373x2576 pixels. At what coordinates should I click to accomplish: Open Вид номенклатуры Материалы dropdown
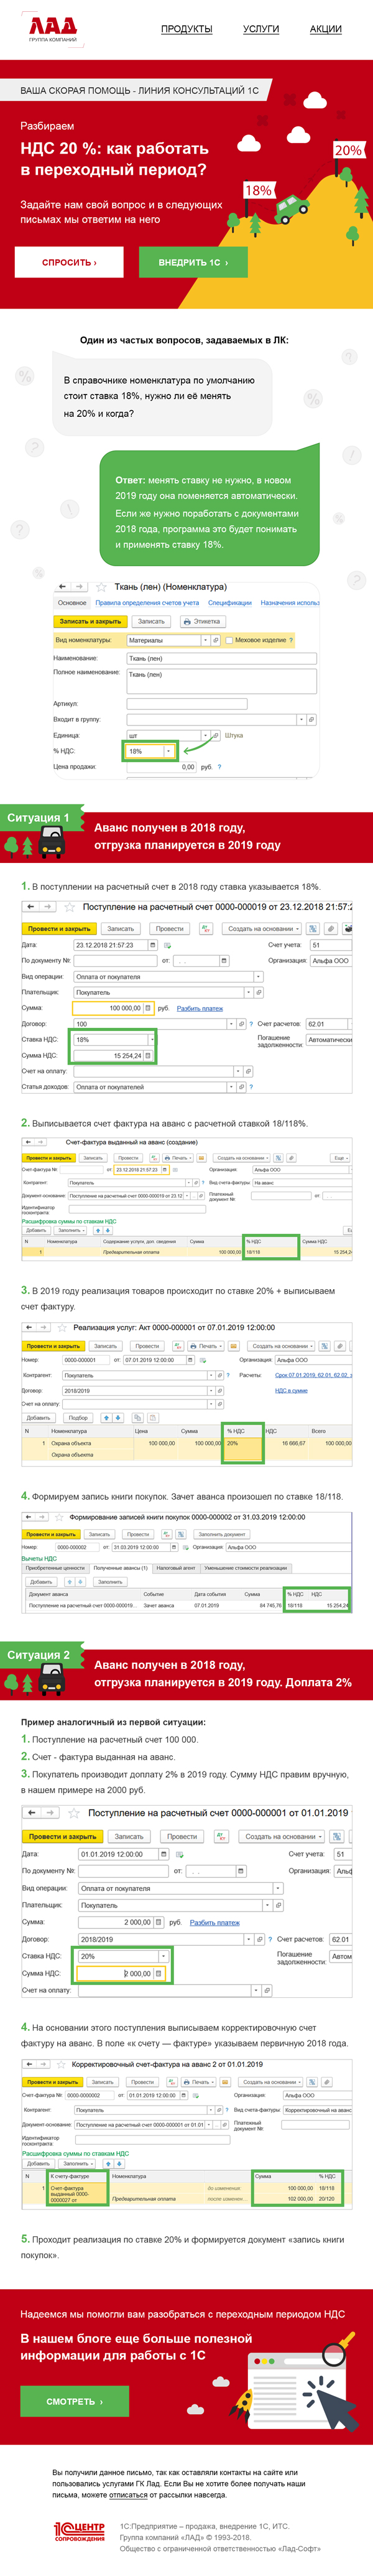coord(206,640)
